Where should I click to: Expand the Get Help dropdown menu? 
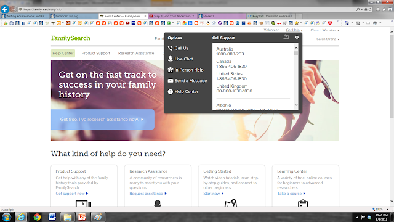(x=294, y=30)
